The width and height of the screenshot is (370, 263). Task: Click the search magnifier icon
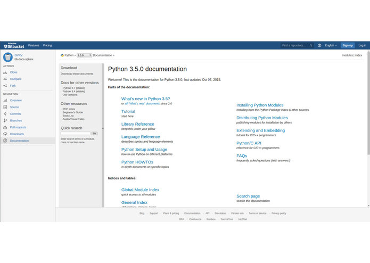click(311, 46)
